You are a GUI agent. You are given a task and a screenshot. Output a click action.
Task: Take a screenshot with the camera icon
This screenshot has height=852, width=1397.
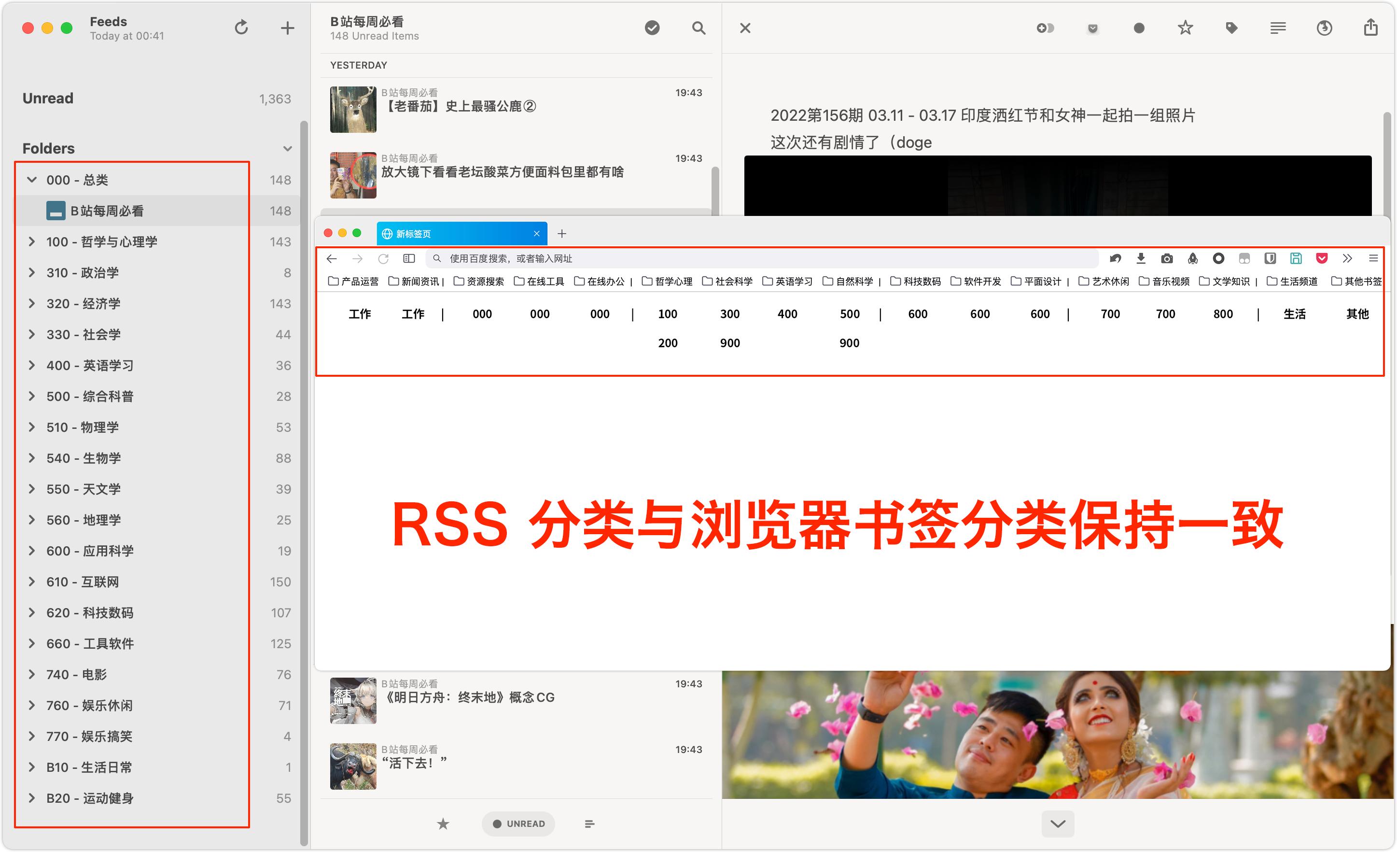1167,258
